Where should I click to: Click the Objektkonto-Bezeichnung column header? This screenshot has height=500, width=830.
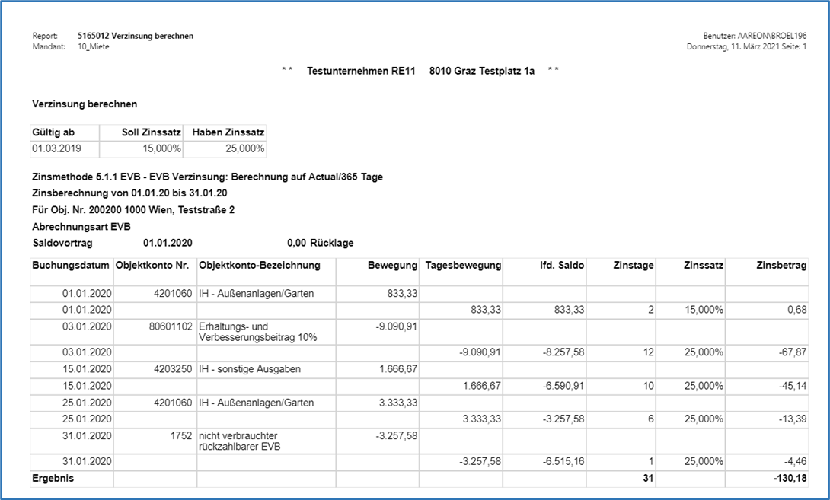260,266
